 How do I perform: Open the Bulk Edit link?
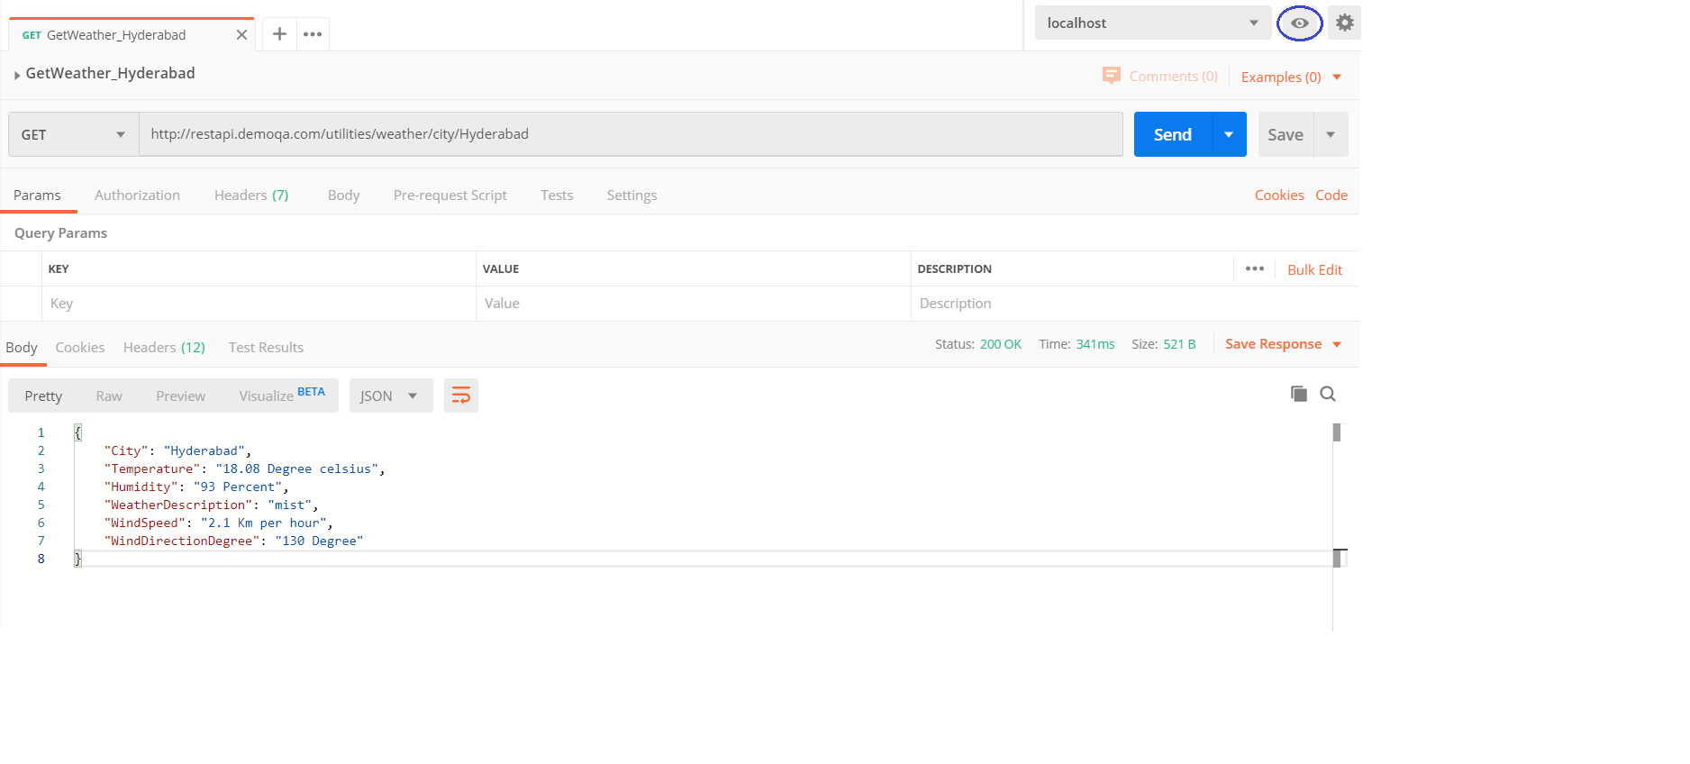[1314, 269]
